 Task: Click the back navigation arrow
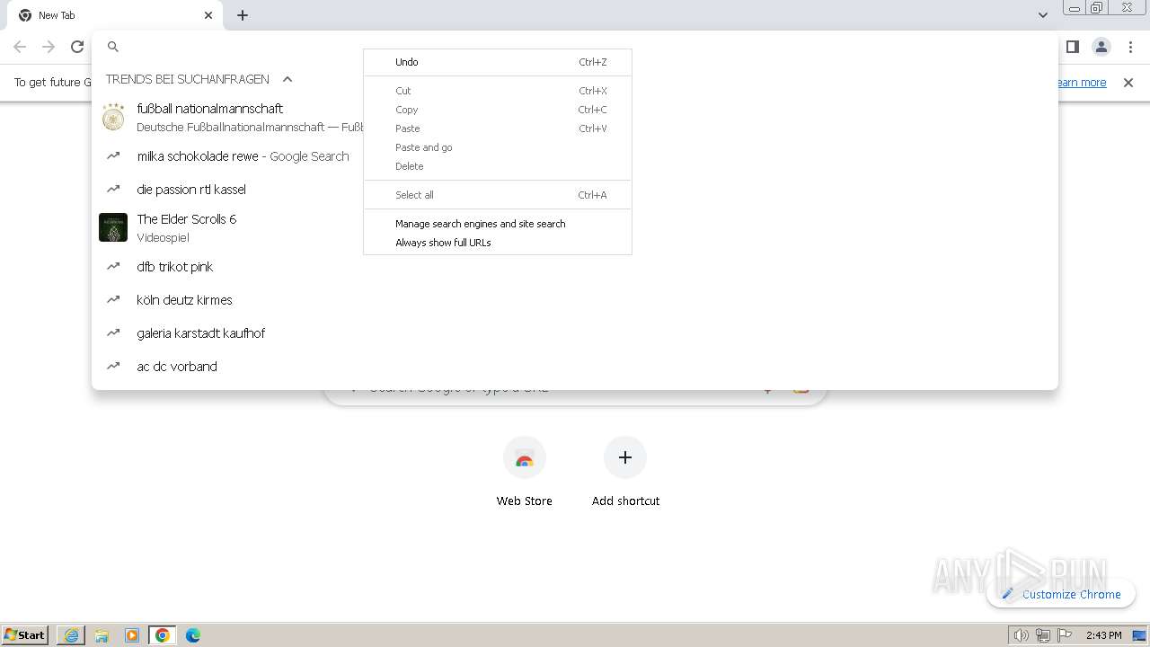click(x=20, y=47)
